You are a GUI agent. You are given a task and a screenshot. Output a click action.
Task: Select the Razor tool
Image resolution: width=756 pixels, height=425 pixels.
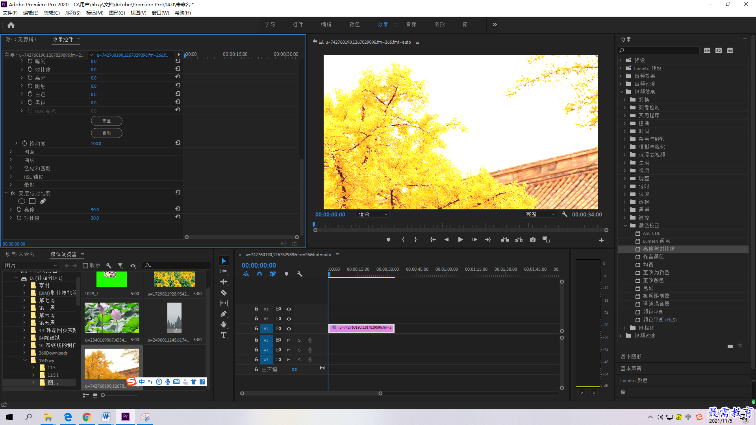[x=224, y=292]
